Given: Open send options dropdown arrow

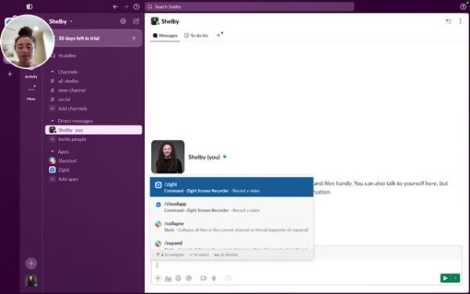Looking at the screenshot, I should pos(456,278).
